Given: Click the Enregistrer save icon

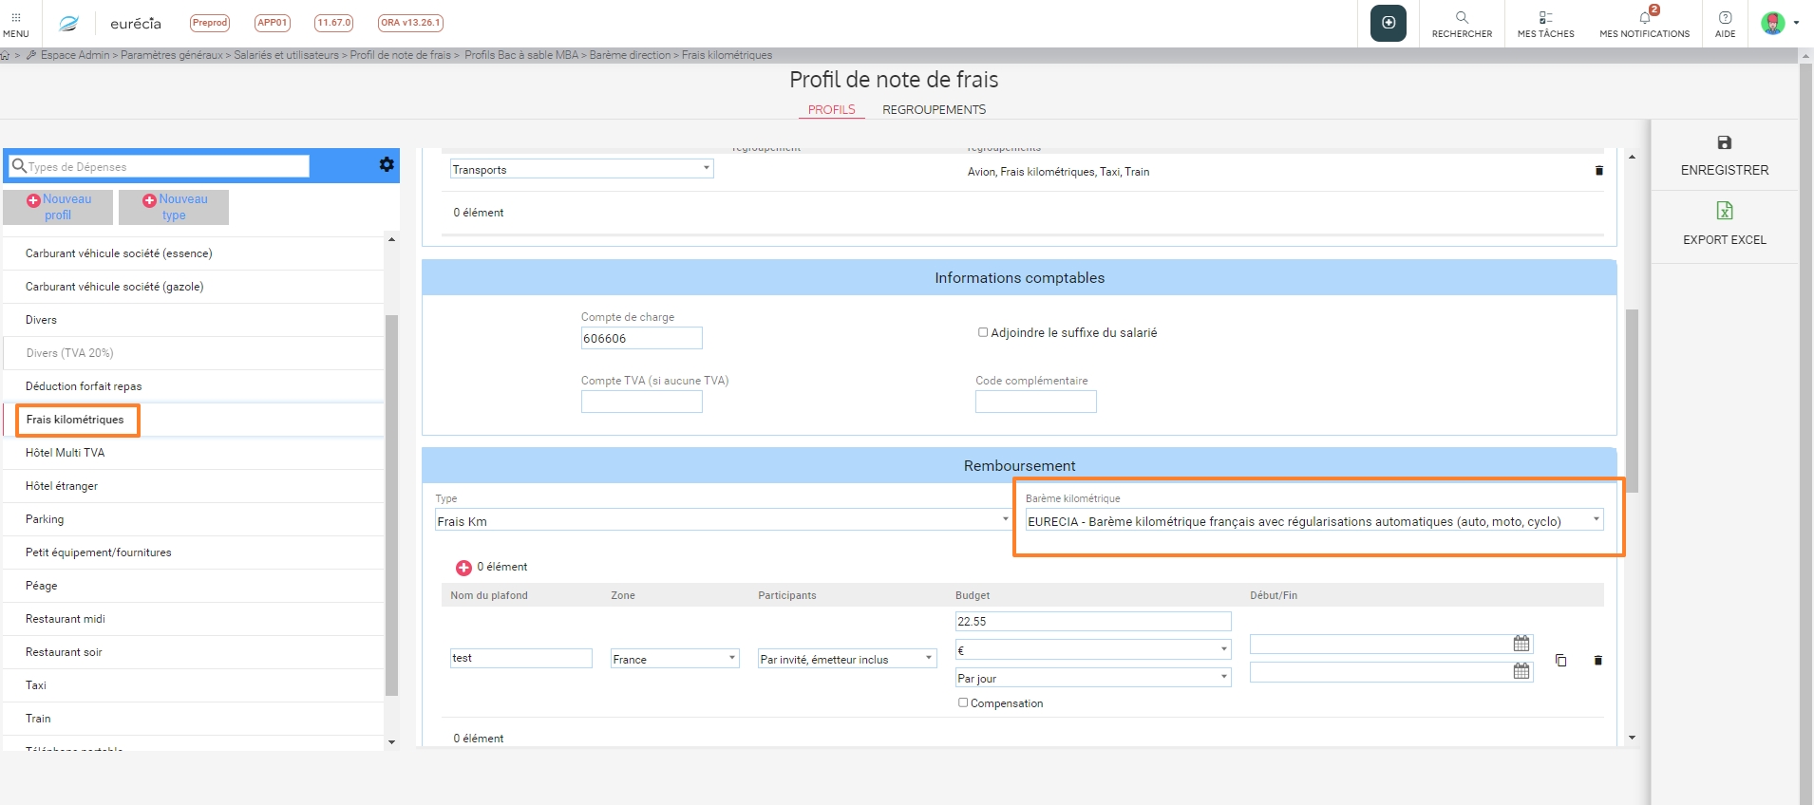Looking at the screenshot, I should click(x=1724, y=143).
